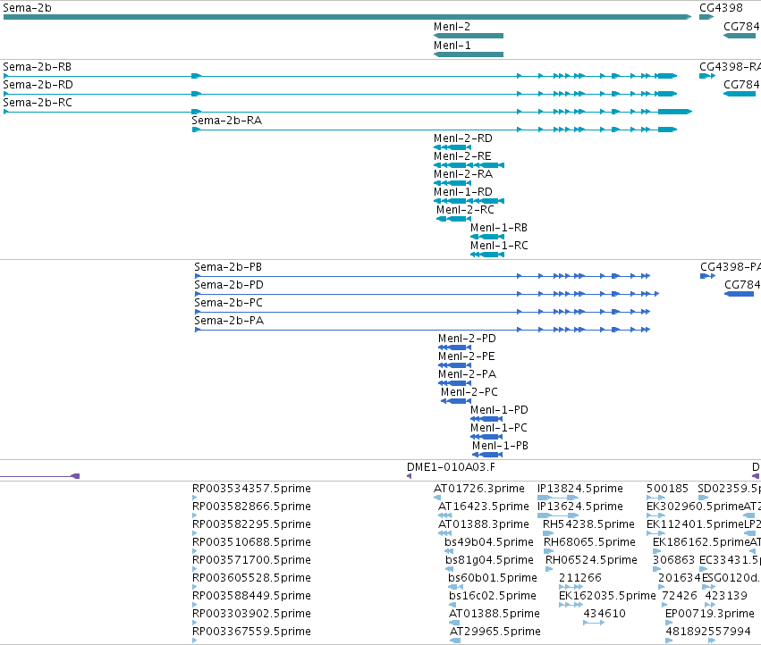
Task: Select the IP13824.5prime EST label
Action: click(x=580, y=489)
